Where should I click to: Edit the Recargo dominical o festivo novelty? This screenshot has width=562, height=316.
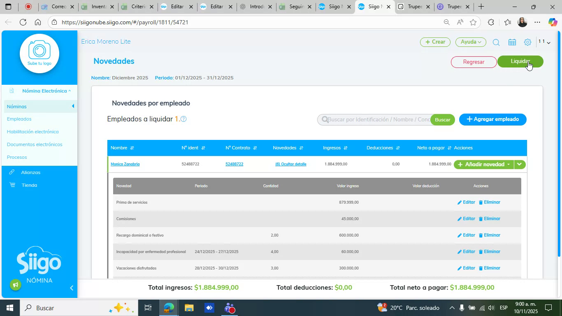point(466,235)
